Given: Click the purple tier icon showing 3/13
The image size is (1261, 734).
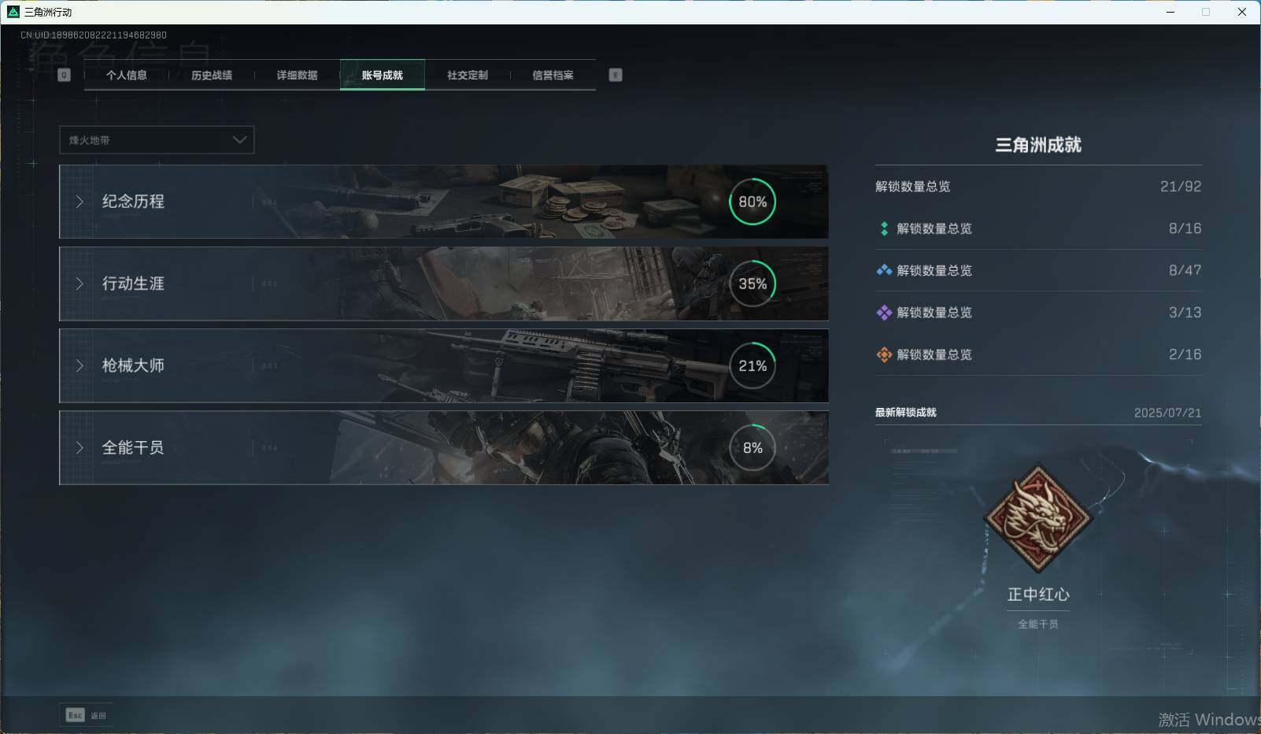Looking at the screenshot, I should (x=884, y=313).
